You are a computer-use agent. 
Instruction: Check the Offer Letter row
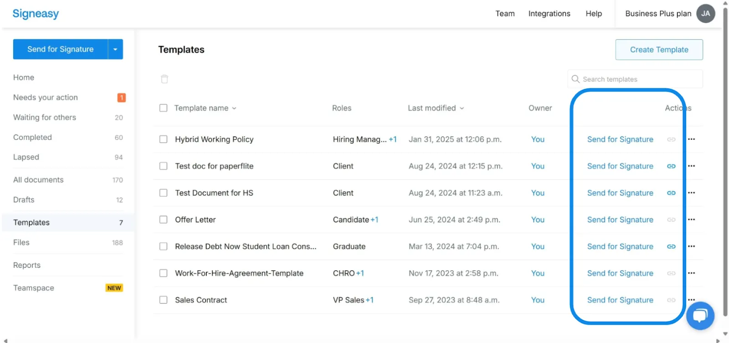(x=163, y=220)
